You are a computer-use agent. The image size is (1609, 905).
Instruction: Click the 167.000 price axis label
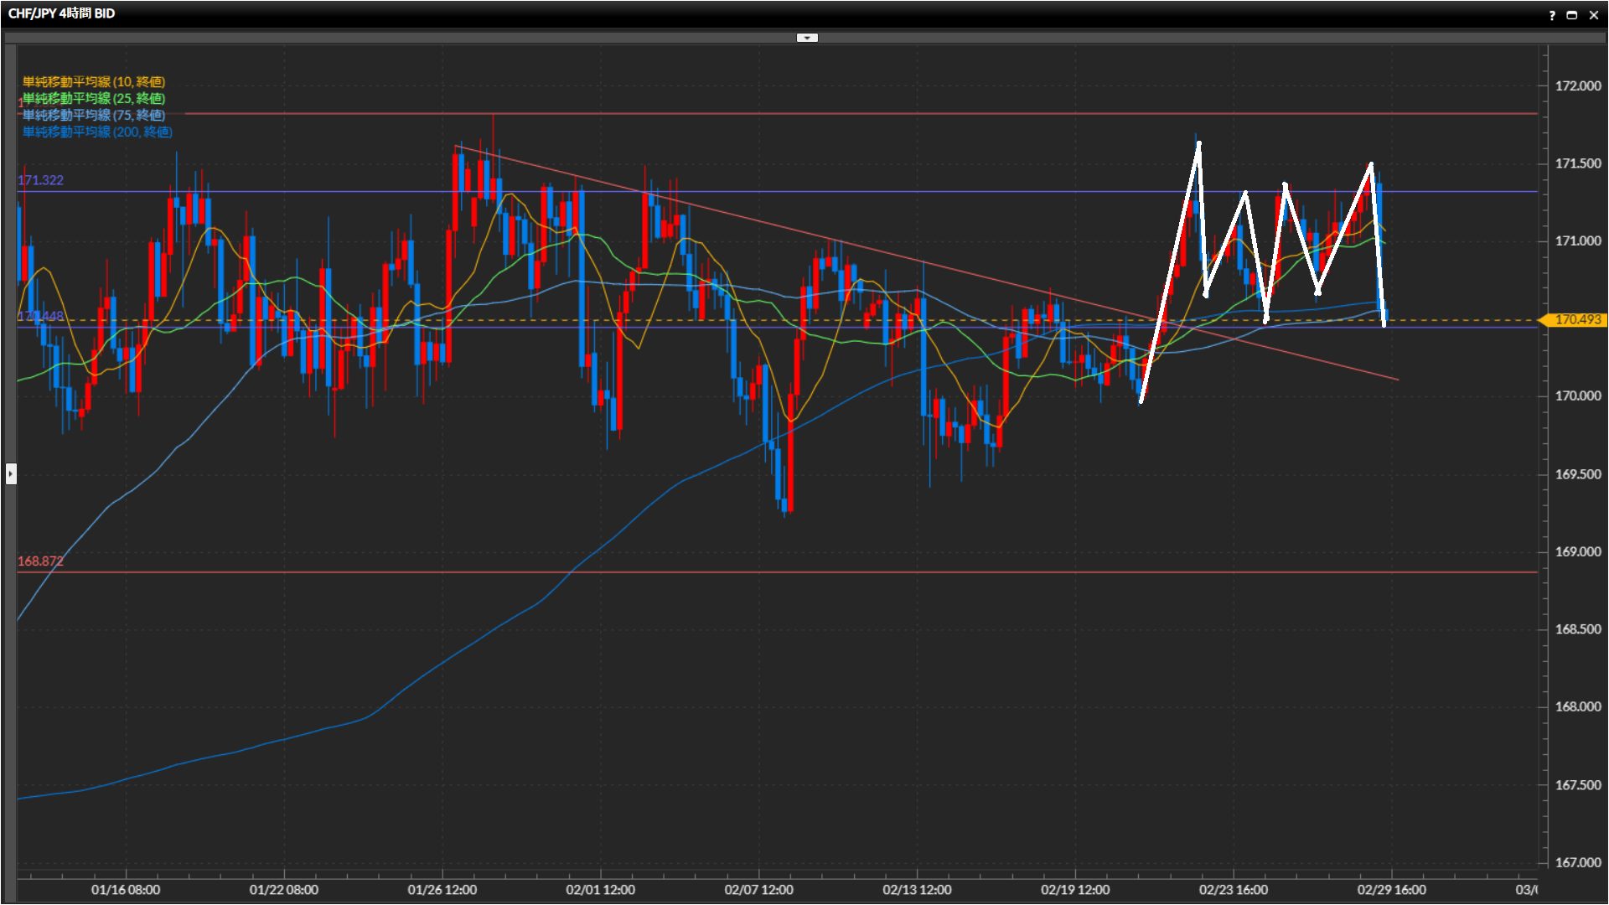[x=1577, y=862]
